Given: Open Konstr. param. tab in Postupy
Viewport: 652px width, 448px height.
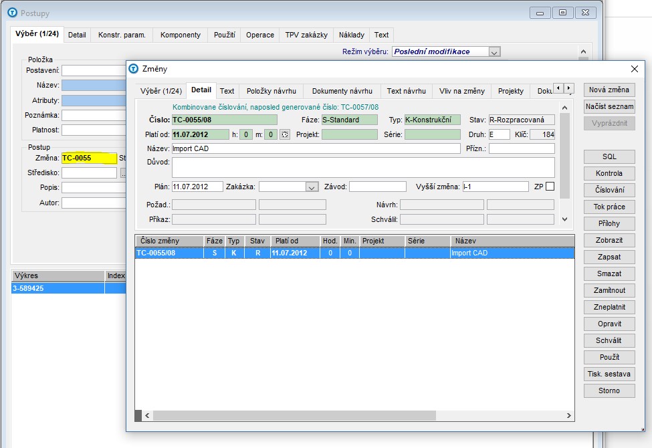Looking at the screenshot, I should point(122,35).
